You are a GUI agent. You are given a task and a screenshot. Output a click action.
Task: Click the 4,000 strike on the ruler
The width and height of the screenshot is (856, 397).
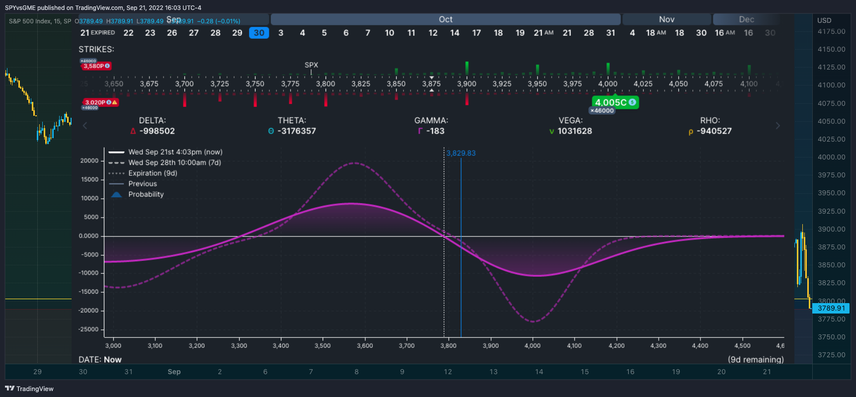(608, 84)
